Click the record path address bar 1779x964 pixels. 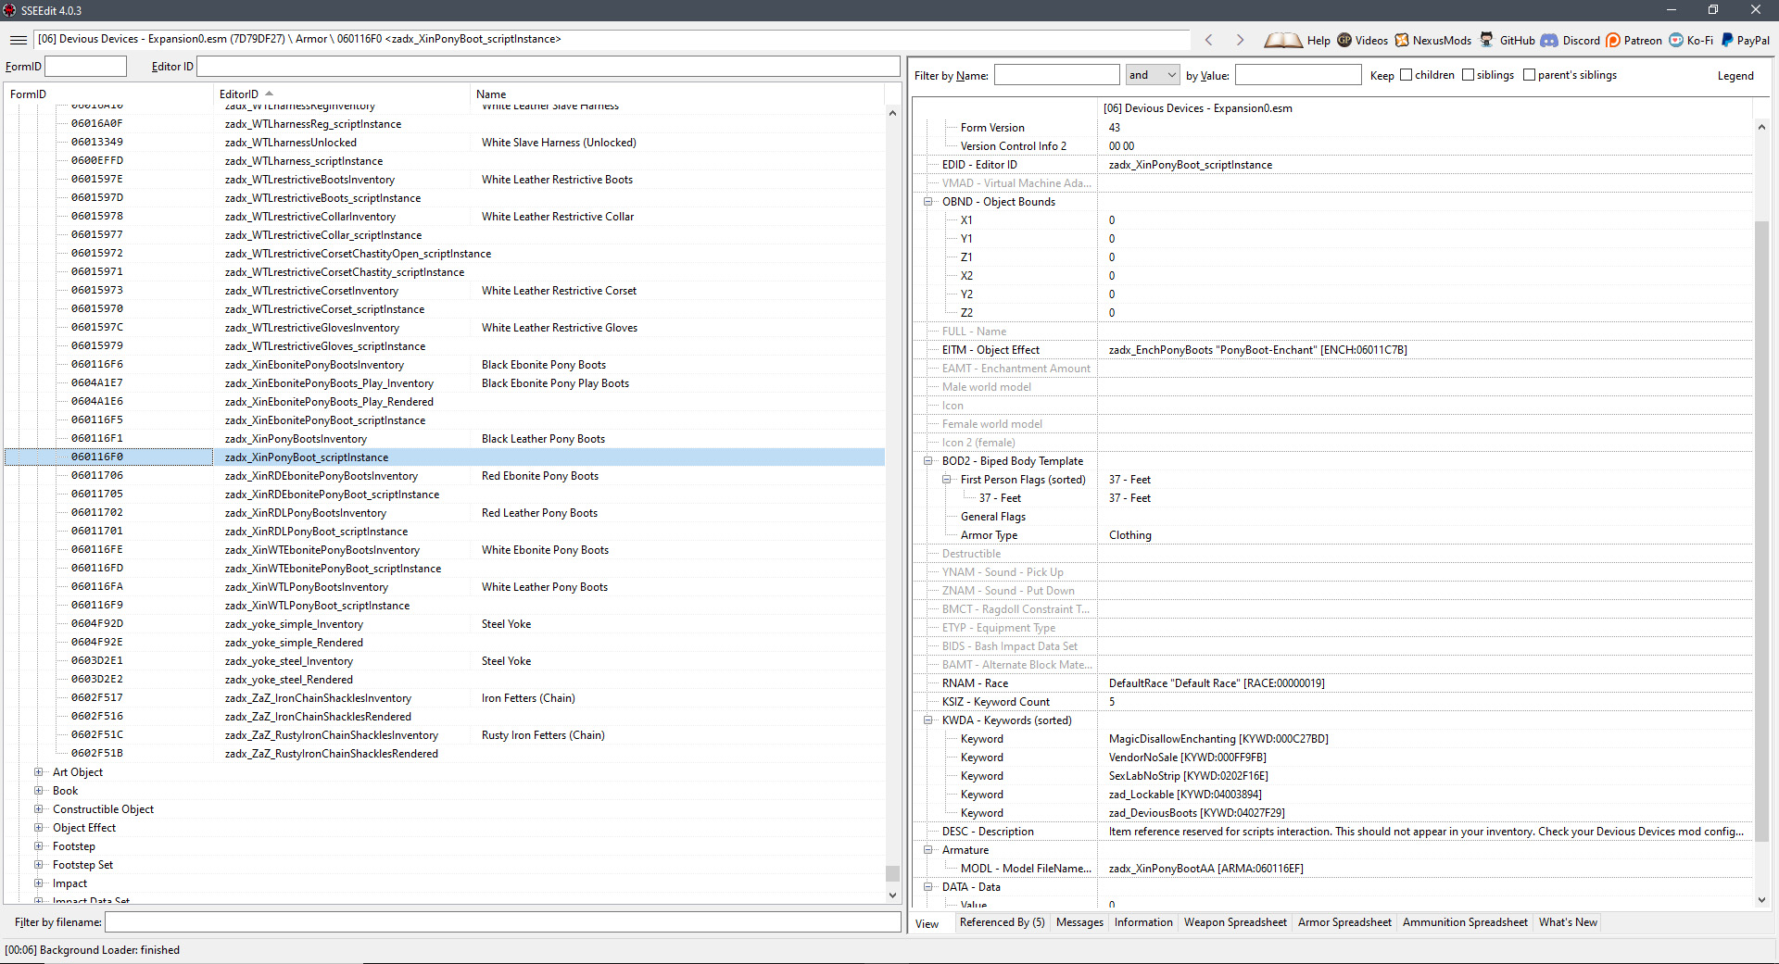pyautogui.click(x=612, y=40)
